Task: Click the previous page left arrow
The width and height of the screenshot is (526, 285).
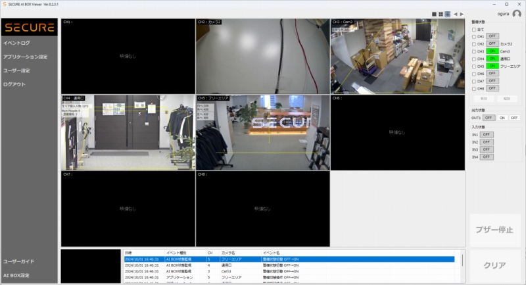Action: 456,14
